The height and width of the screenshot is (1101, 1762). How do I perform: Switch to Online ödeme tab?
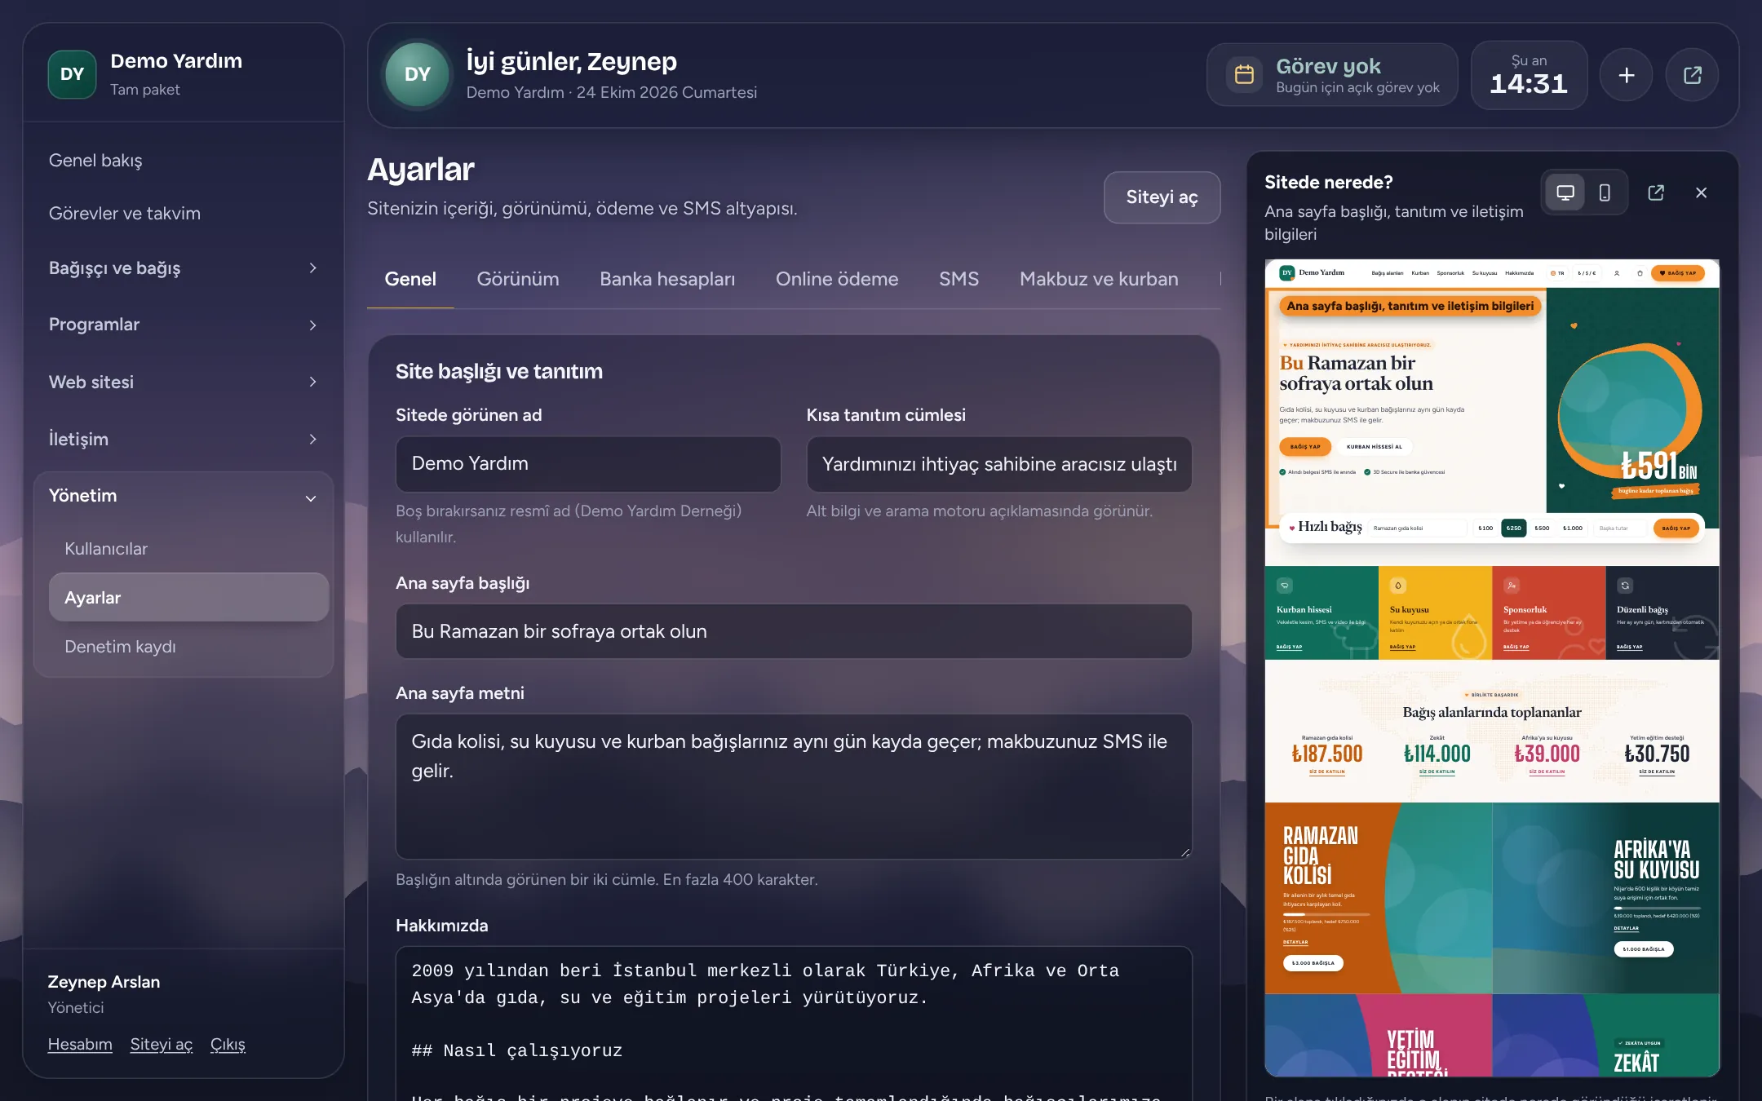pos(837,279)
